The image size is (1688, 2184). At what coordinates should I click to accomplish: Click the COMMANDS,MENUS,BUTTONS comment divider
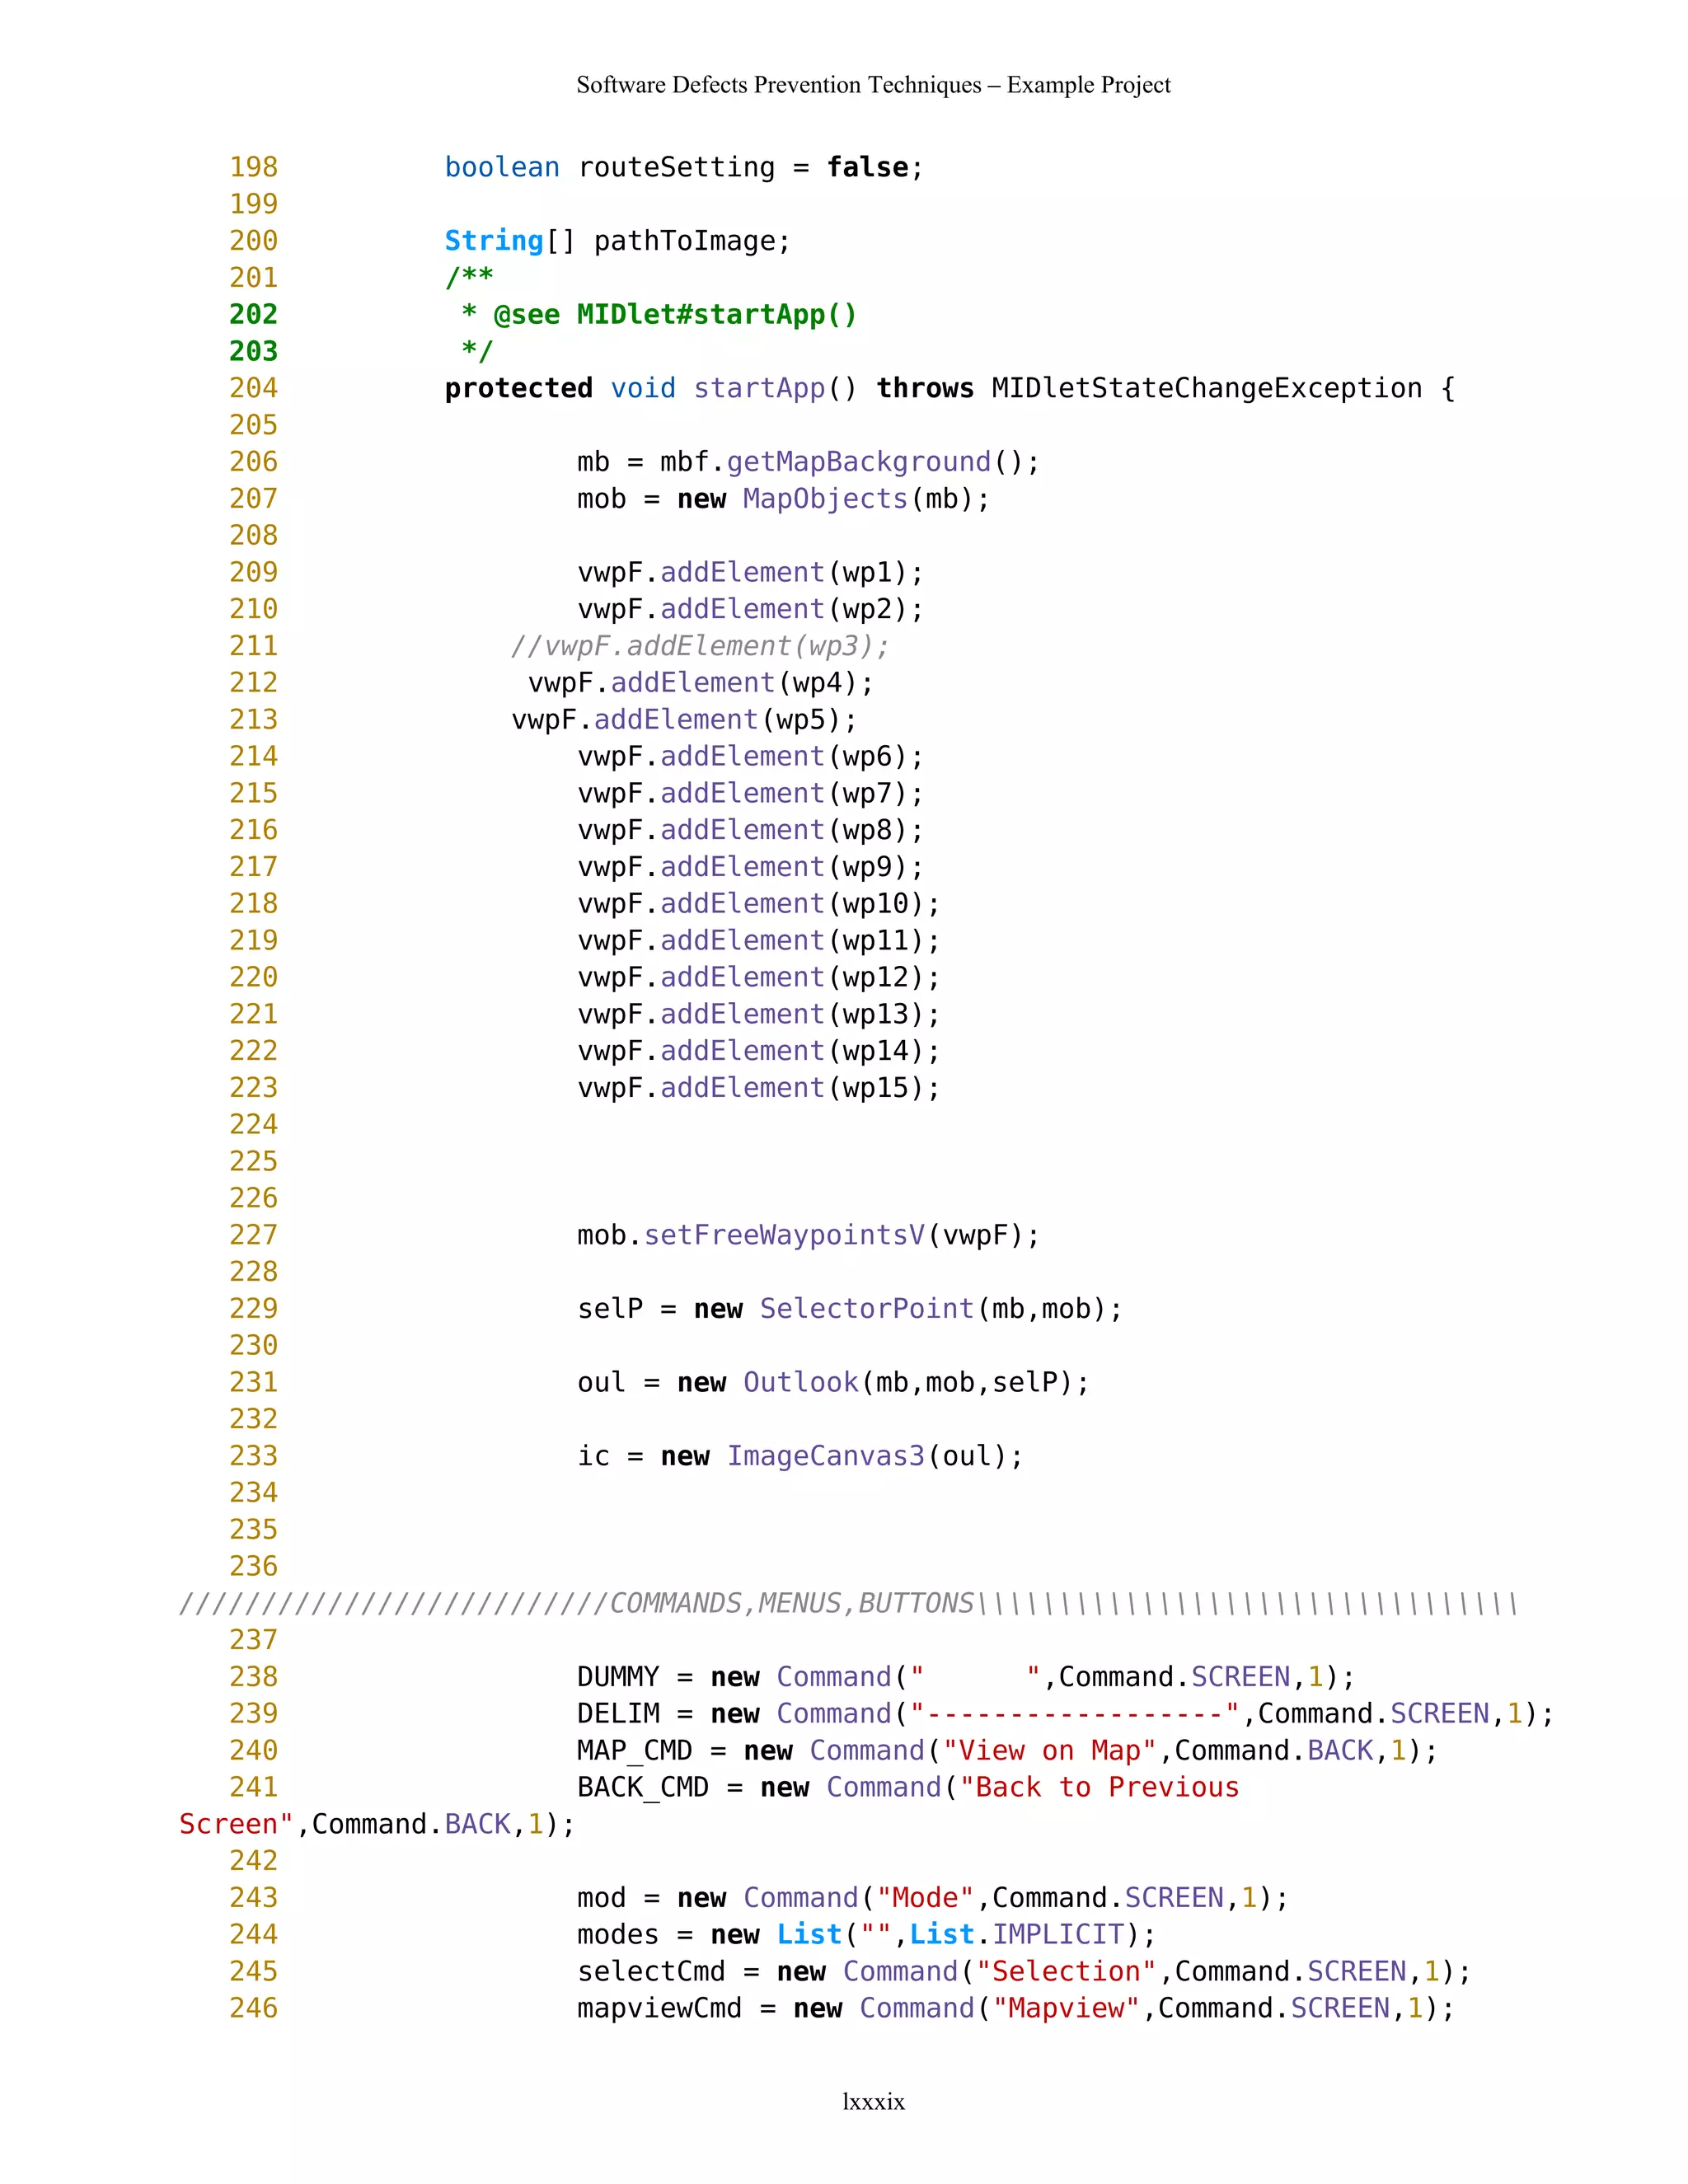pos(849,1604)
